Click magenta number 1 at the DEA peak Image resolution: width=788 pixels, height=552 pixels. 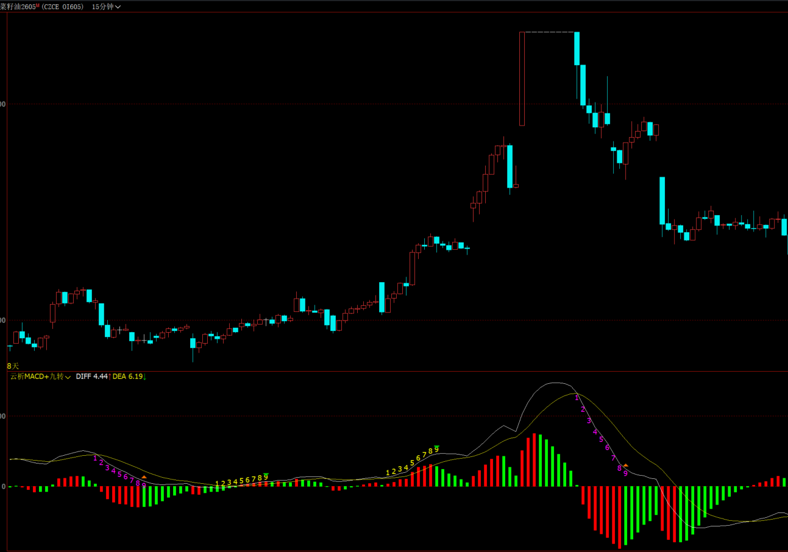(577, 397)
